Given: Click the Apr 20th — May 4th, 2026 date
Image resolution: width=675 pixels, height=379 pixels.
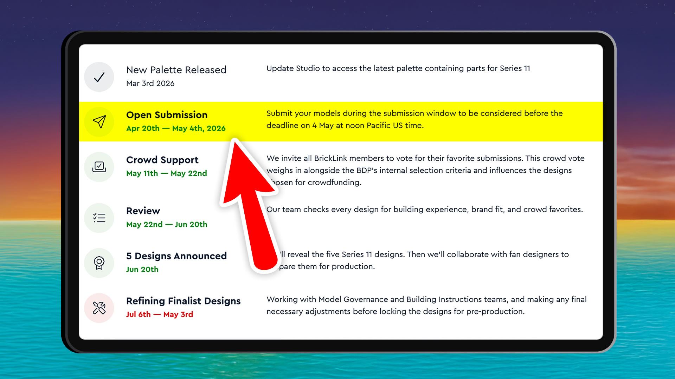Looking at the screenshot, I should click(x=176, y=128).
